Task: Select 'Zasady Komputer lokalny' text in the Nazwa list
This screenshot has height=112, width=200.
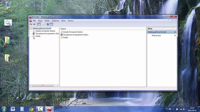Action: (x=73, y=32)
